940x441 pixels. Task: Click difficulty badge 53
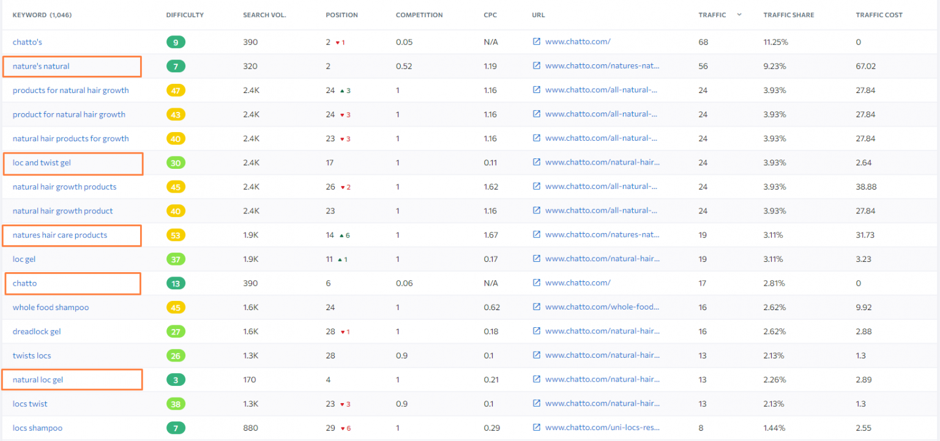[176, 235]
